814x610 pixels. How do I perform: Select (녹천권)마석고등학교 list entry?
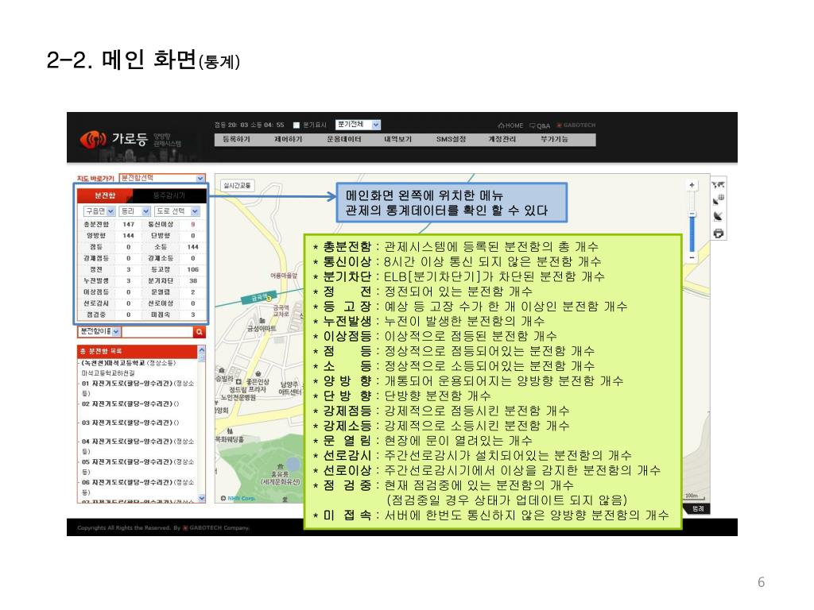[x=129, y=363]
